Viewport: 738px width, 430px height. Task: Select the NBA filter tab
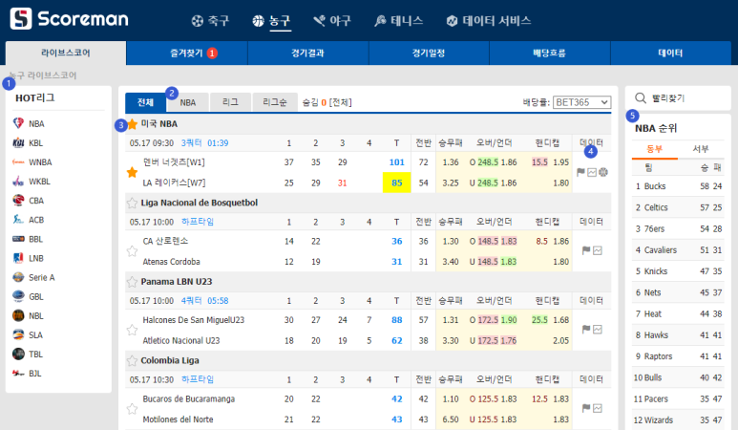187,102
